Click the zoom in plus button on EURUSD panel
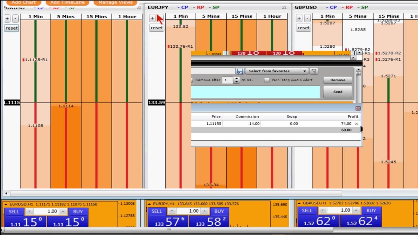The image size is (418, 235). (7, 19)
